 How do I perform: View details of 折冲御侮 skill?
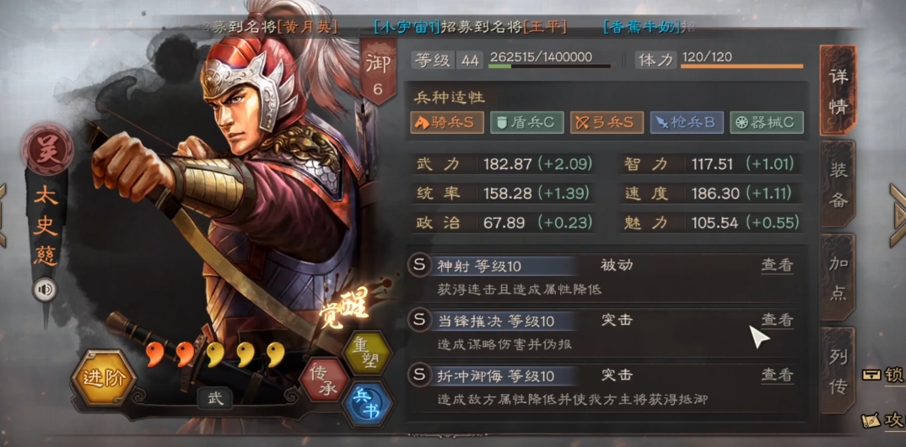pyautogui.click(x=777, y=375)
